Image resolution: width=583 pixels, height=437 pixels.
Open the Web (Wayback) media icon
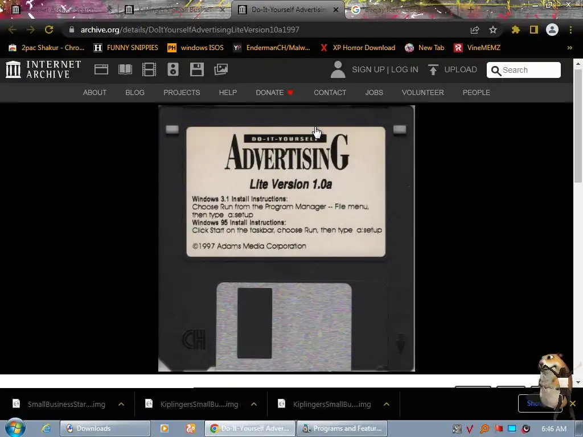(101, 69)
